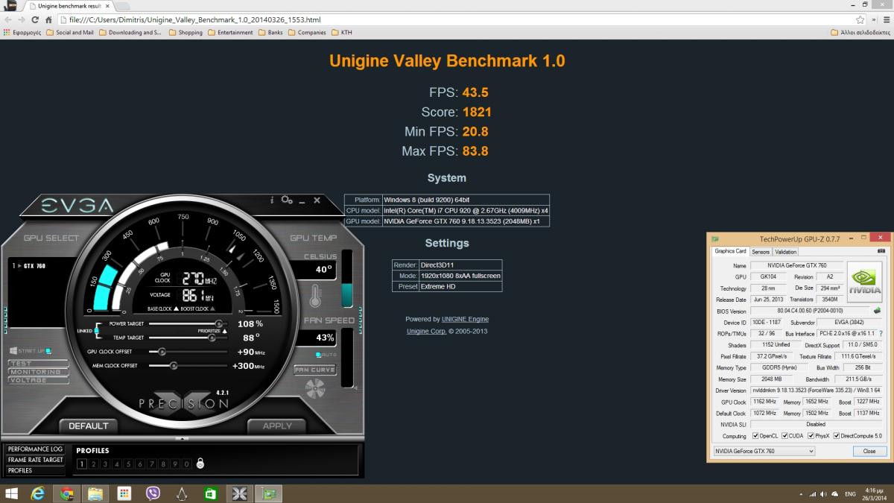Open Assassin's Creed taskbar icon

tap(182, 493)
